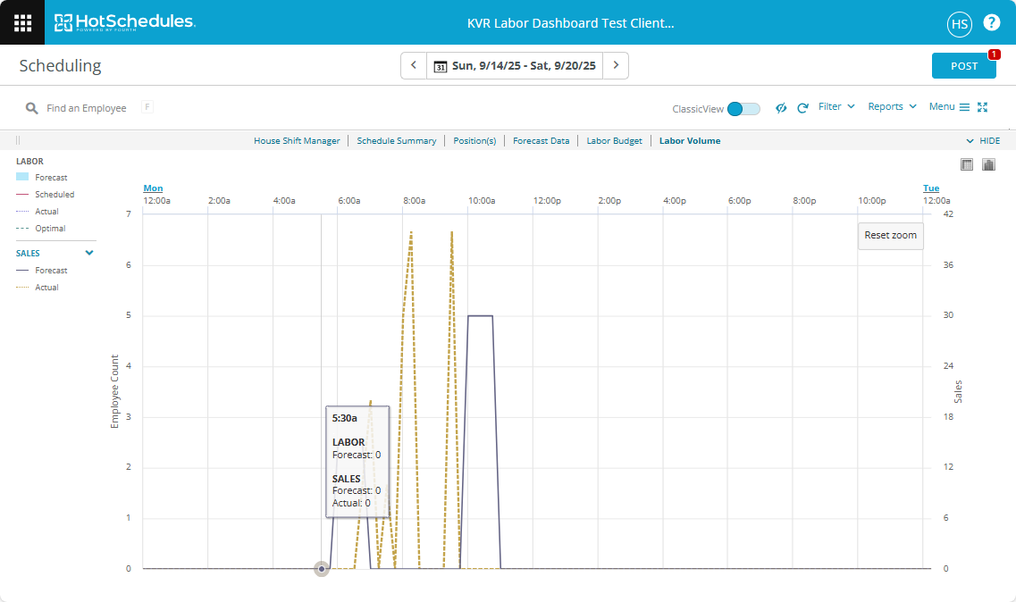Click the HS profile avatar

[x=959, y=24]
